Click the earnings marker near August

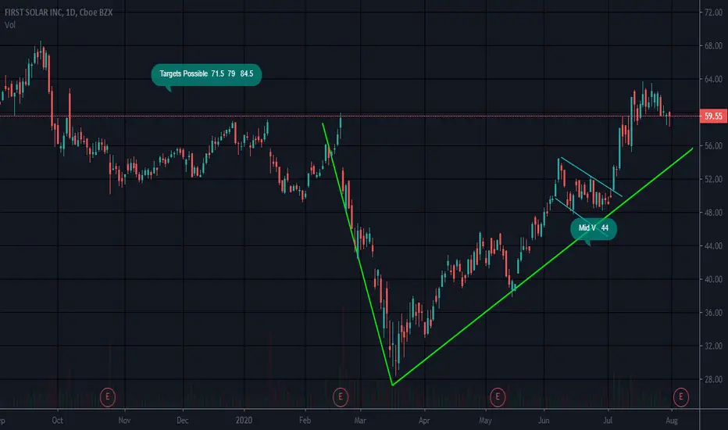pos(681,396)
